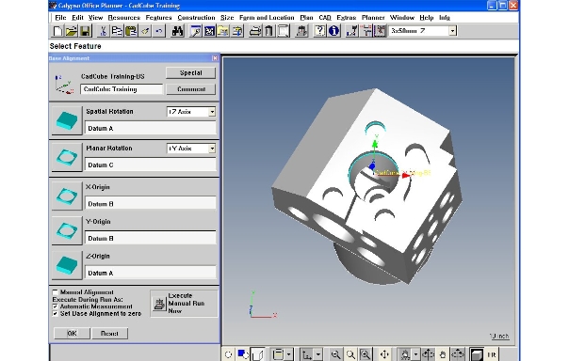Uncheck Set Base Alignment to zero
Image resolution: width=569 pixels, height=361 pixels.
[x=56, y=314]
